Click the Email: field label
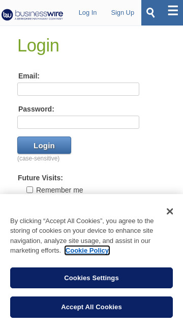This screenshot has height=326, width=183. tap(29, 76)
